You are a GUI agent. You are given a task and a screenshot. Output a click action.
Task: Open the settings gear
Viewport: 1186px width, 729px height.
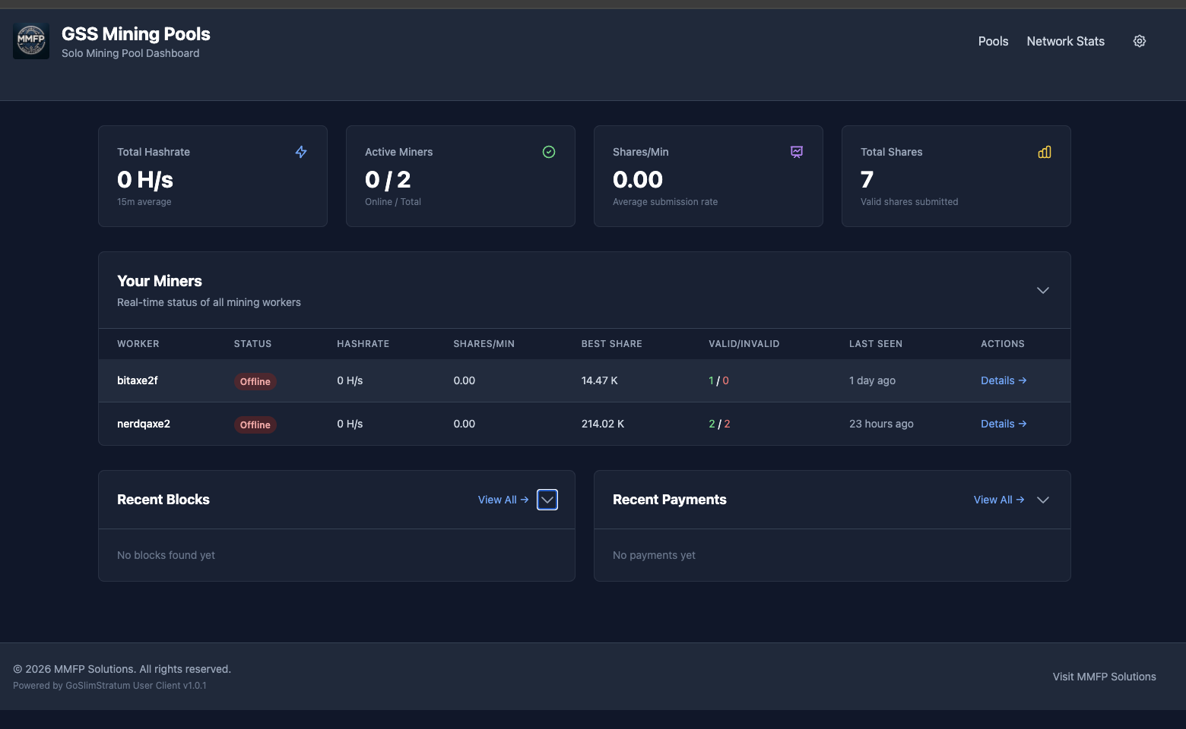[1139, 41]
